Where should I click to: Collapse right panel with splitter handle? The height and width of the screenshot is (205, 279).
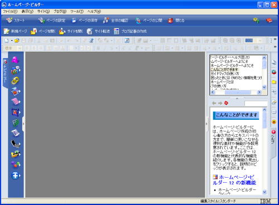click(x=206, y=124)
